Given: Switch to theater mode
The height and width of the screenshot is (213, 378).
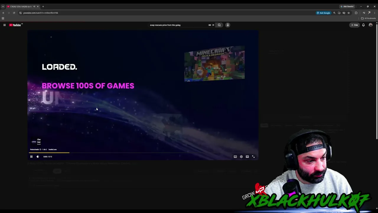Looking at the screenshot, I should point(247,156).
